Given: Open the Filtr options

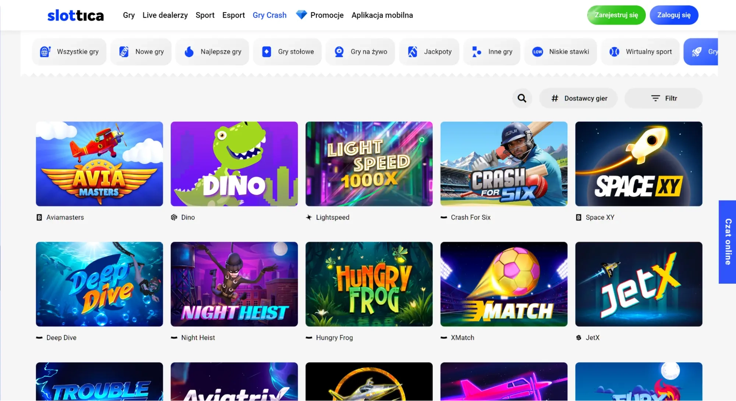Looking at the screenshot, I should (x=663, y=98).
